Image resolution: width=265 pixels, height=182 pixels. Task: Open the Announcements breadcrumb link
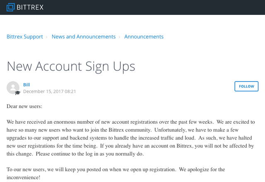pyautogui.click(x=144, y=37)
